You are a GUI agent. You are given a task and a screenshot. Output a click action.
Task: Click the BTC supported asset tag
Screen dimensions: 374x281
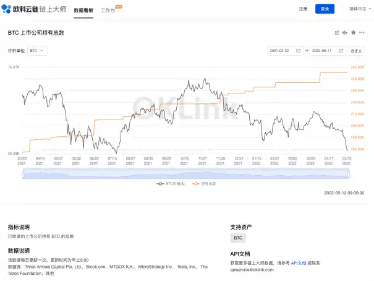[x=238, y=238]
